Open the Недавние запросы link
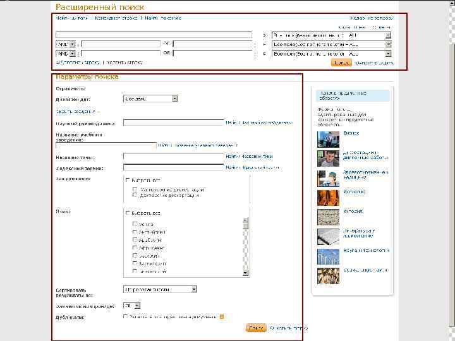 tap(372, 18)
